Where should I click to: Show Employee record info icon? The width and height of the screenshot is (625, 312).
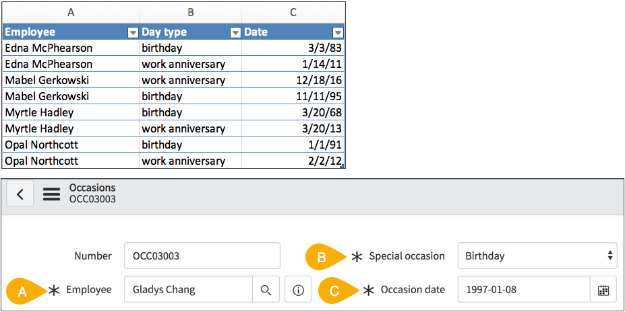click(298, 290)
